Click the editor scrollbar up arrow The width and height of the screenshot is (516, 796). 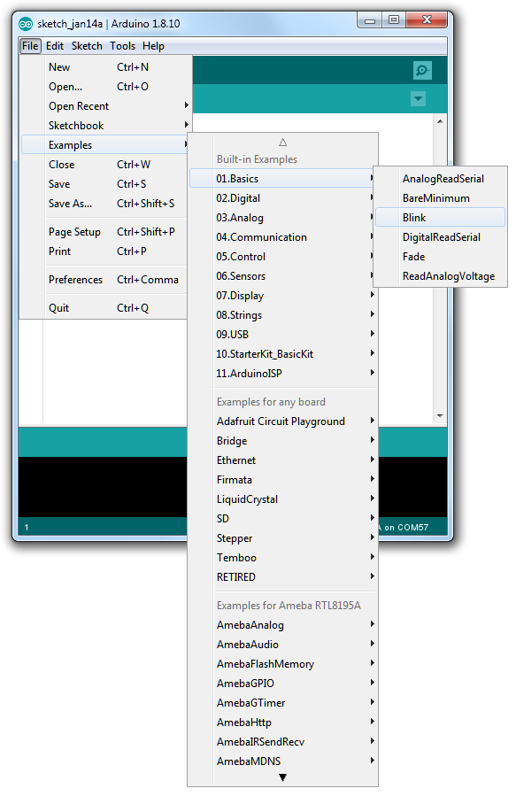click(440, 120)
